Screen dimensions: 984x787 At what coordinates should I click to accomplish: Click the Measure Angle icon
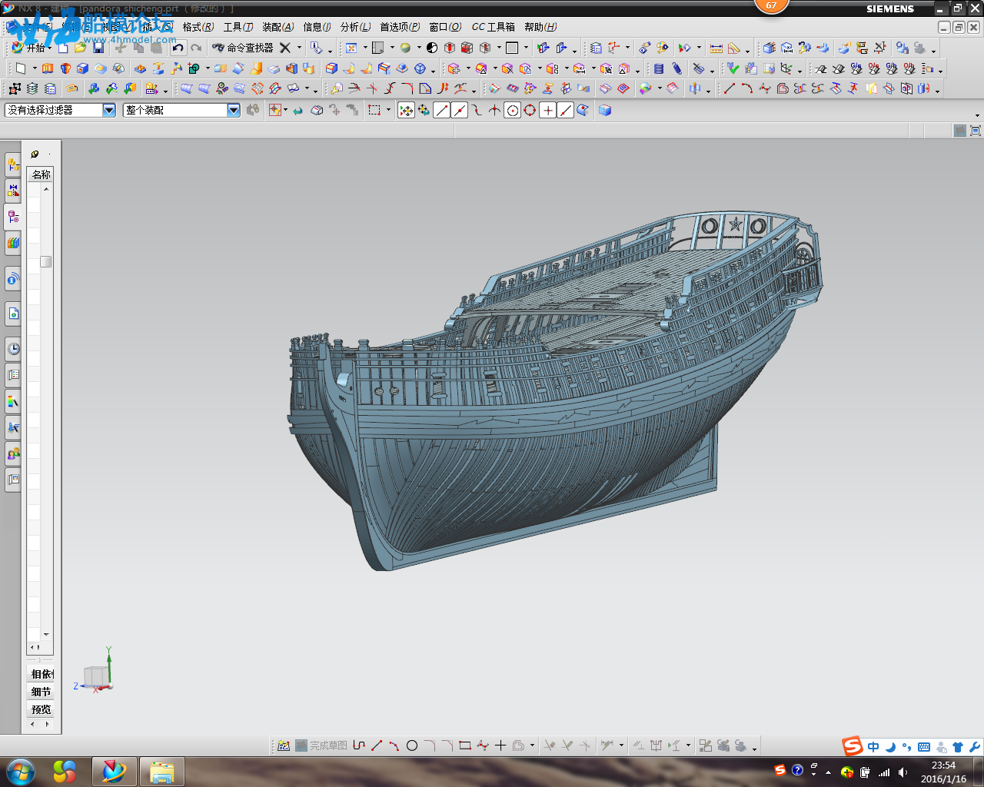click(734, 48)
